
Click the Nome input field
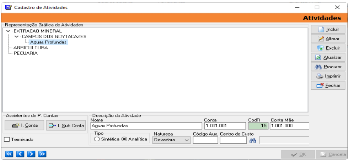pos(146,126)
